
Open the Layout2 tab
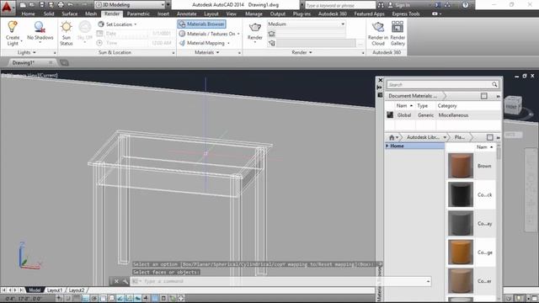(x=76, y=290)
